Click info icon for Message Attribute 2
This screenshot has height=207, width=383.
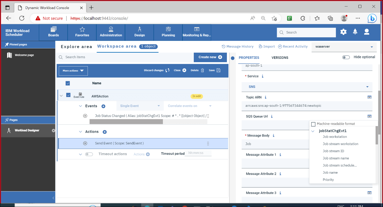tap(280, 174)
